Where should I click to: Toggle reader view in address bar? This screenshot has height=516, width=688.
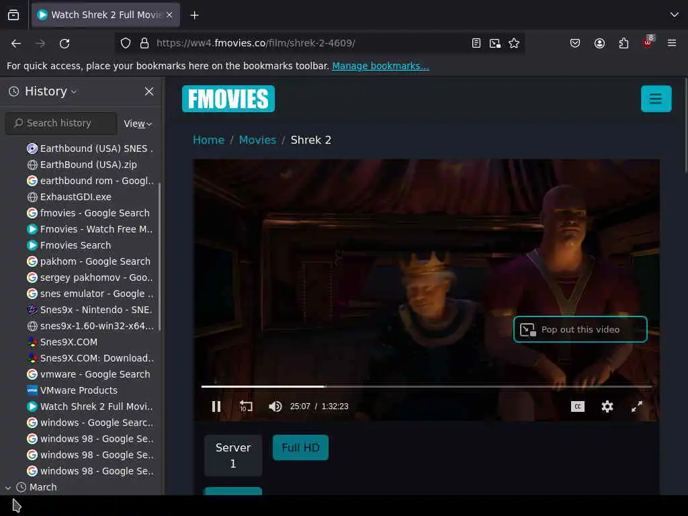pyautogui.click(x=476, y=43)
